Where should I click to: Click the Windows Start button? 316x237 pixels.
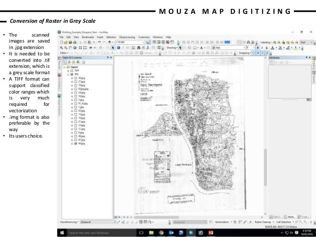click(x=61, y=232)
